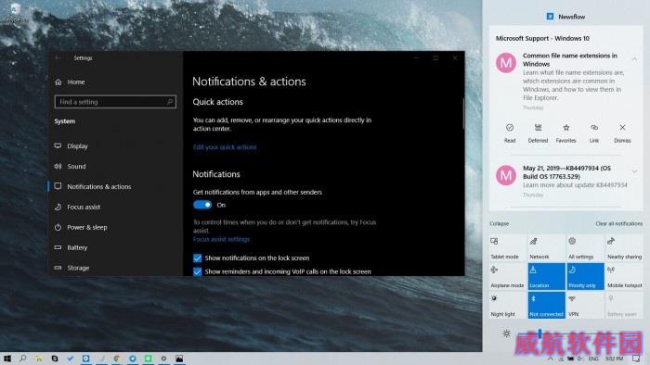Open the Recycle Bin desktop icon
Screen dimensions: 650x365
(15, 12)
